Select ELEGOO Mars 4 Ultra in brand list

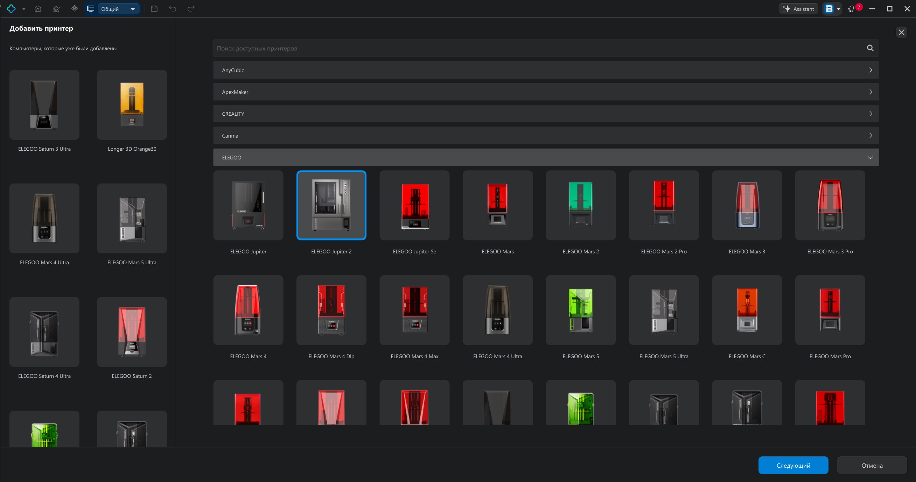coord(498,310)
